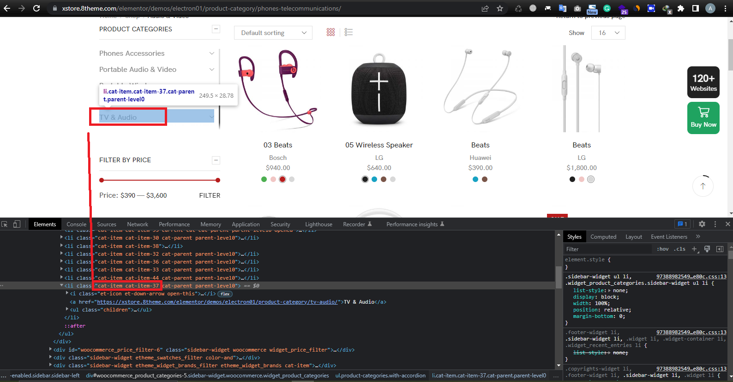Click tv-audio href link in DOM
733x382 pixels.
pos(217,302)
